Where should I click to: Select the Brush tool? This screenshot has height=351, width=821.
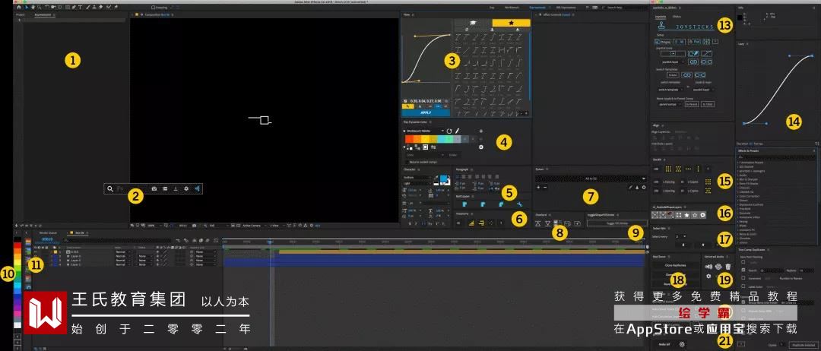click(x=87, y=8)
